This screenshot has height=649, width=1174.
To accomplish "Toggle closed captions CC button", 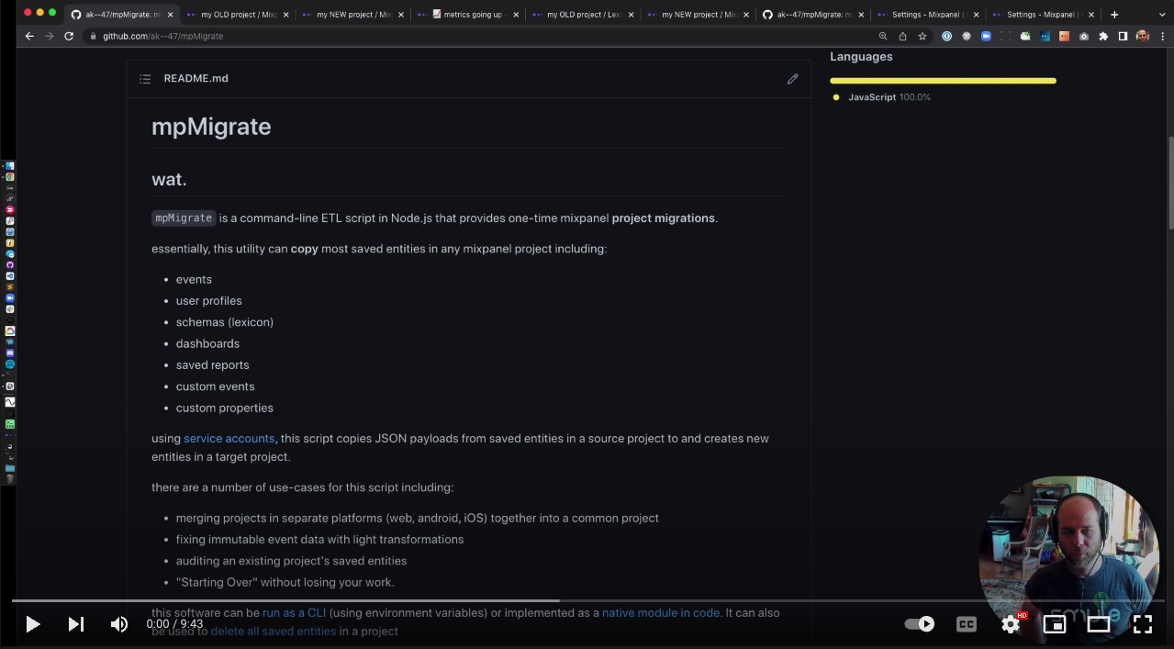I will pyautogui.click(x=967, y=624).
